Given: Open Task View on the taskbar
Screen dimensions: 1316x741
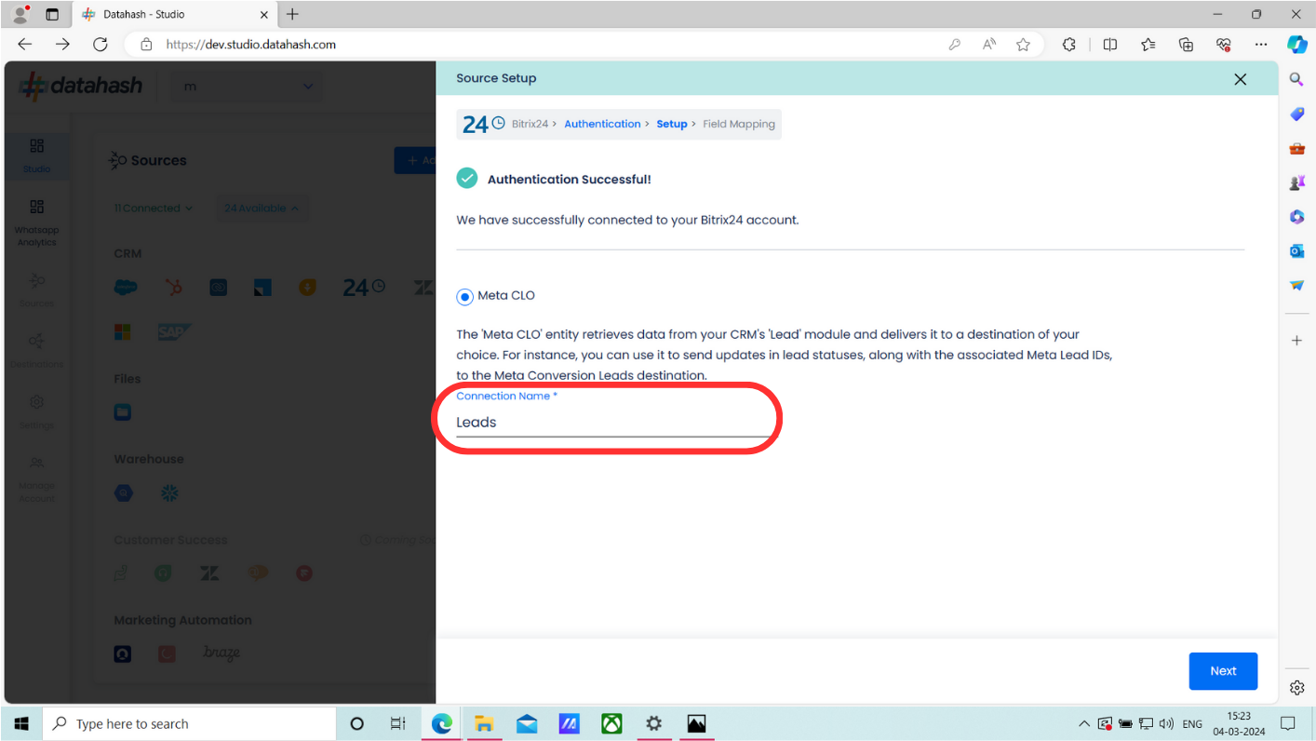Looking at the screenshot, I should click(397, 723).
